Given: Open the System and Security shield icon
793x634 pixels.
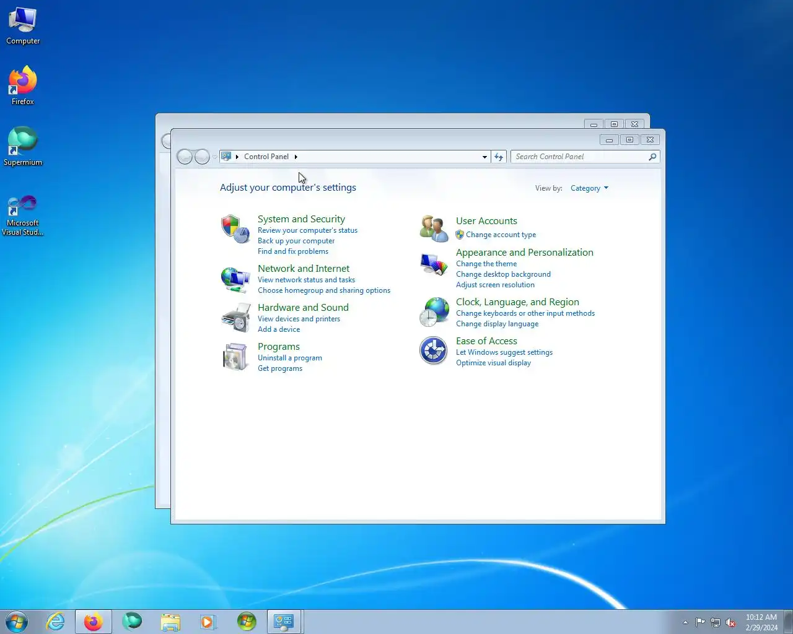Looking at the screenshot, I should coord(235,229).
